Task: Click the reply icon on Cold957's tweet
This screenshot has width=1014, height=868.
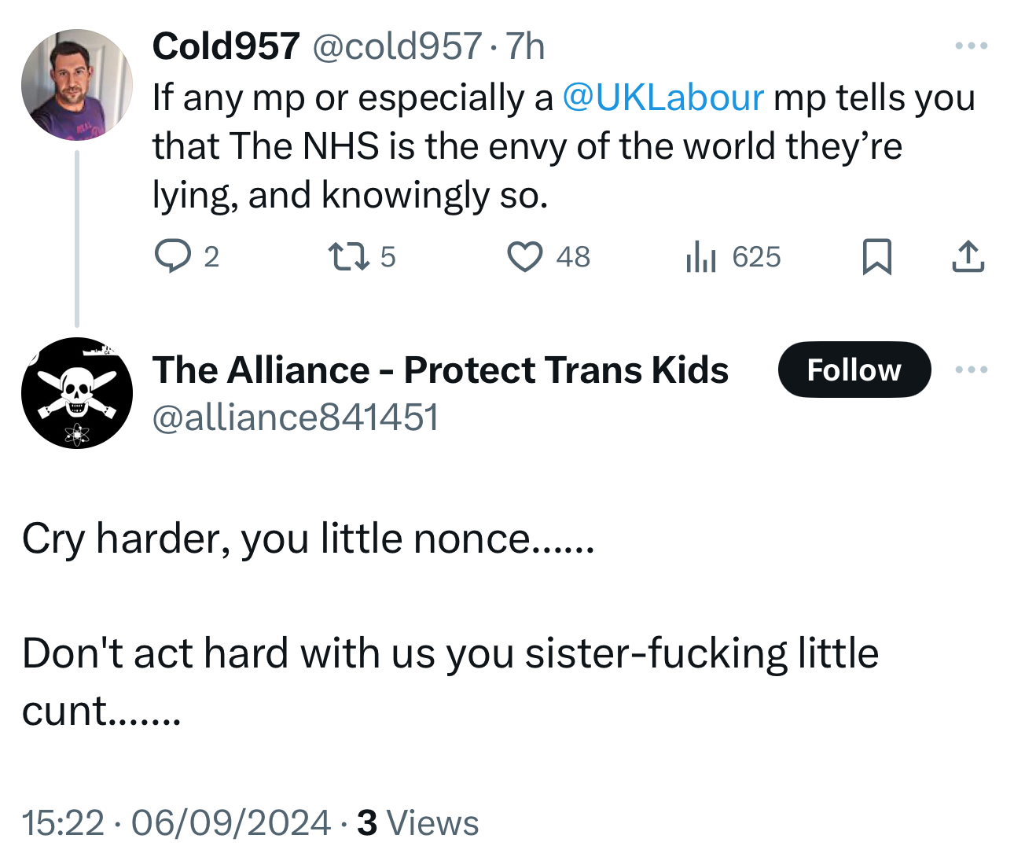Action: click(171, 256)
